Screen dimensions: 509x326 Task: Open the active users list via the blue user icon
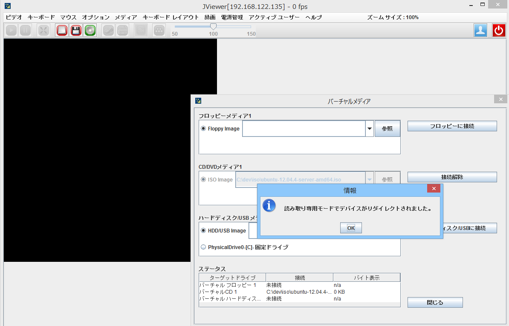(480, 30)
